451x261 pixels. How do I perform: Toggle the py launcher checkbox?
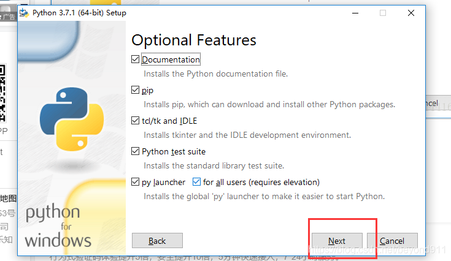135,182
